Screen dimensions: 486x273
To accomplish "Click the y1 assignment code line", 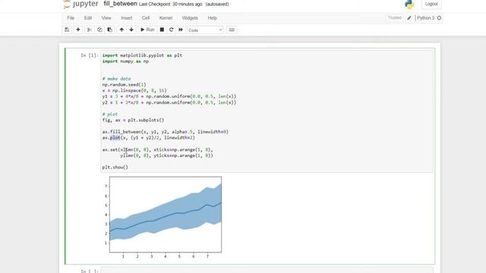I will coord(169,96).
